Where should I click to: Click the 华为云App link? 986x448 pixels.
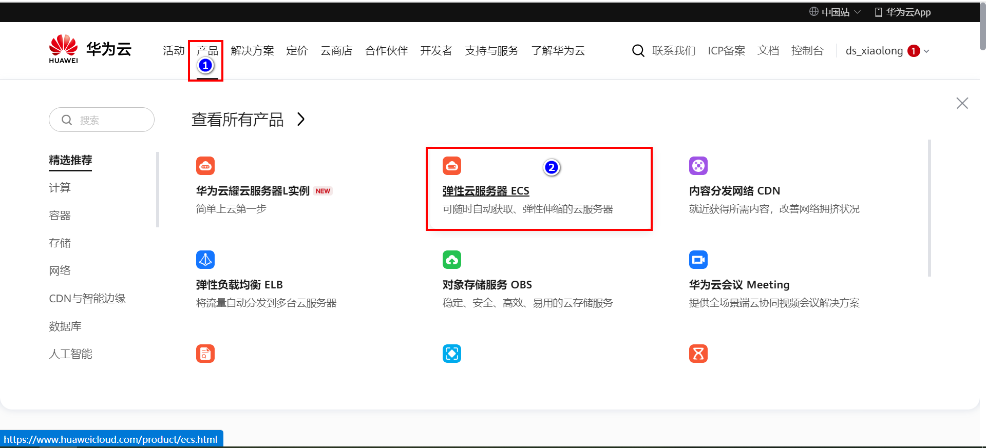point(908,12)
